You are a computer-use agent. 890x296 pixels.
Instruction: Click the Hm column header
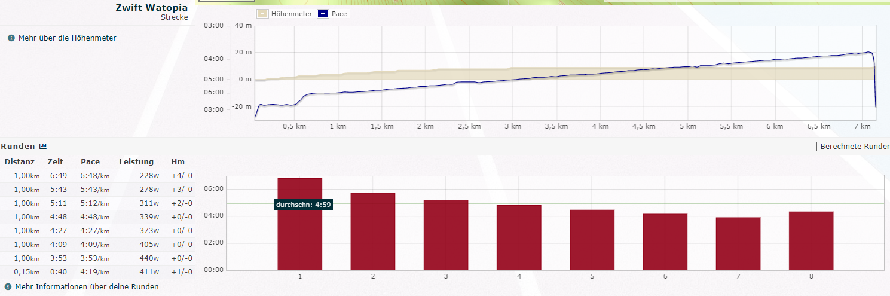tap(178, 162)
